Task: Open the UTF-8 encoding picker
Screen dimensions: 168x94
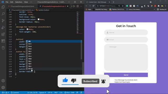Action: (x=50, y=92)
